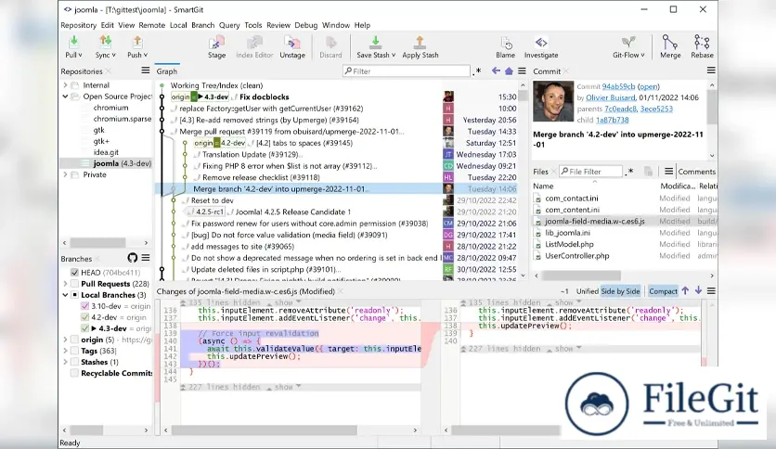Open the Query menu

(229, 25)
